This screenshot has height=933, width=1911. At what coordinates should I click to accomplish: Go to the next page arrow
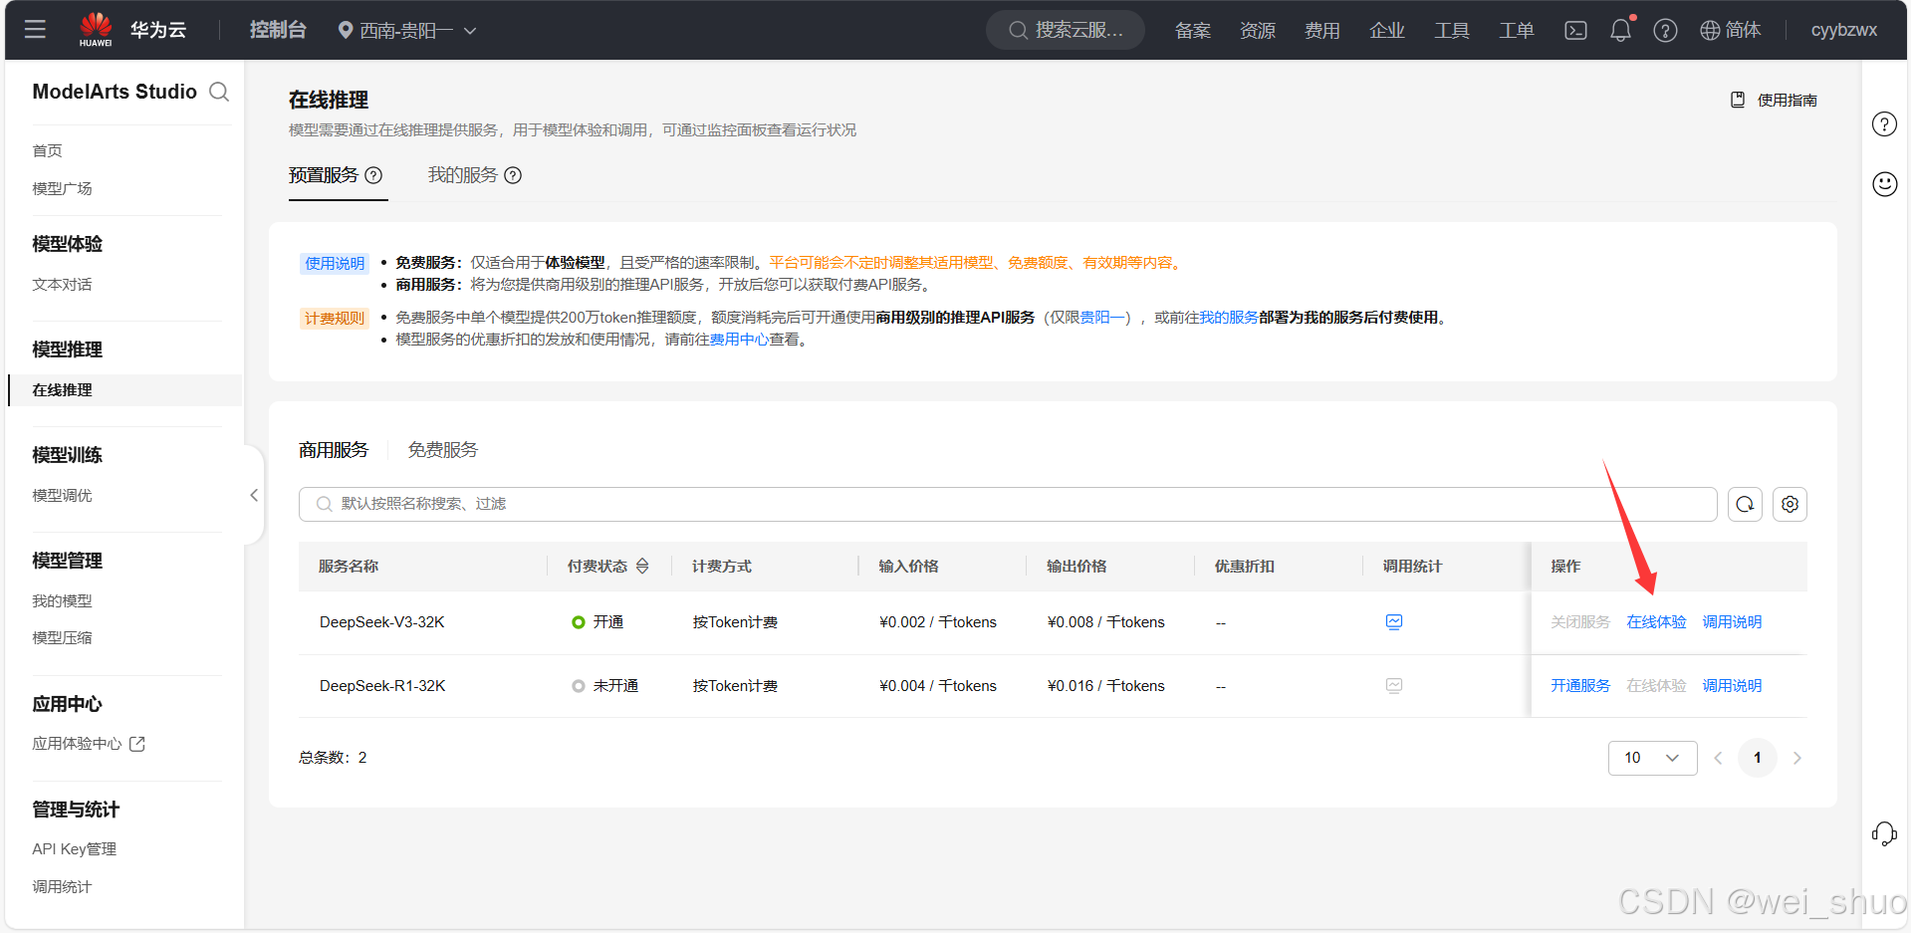[x=1796, y=758]
